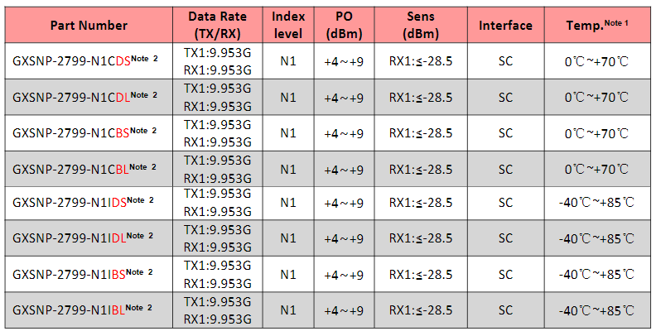
Task: Click the first row's 0℃~+70℃ temperature cell
Action: pyautogui.click(x=596, y=61)
